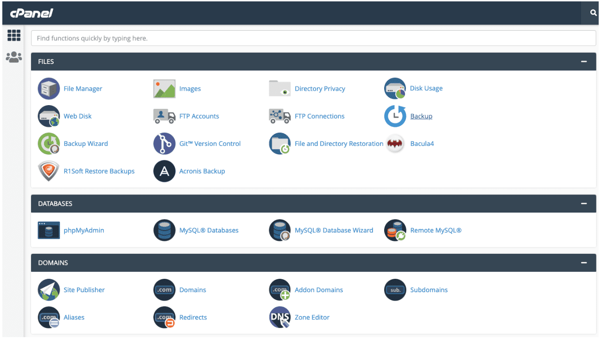Open the Redirects link
The width and height of the screenshot is (601, 339).
(x=193, y=317)
